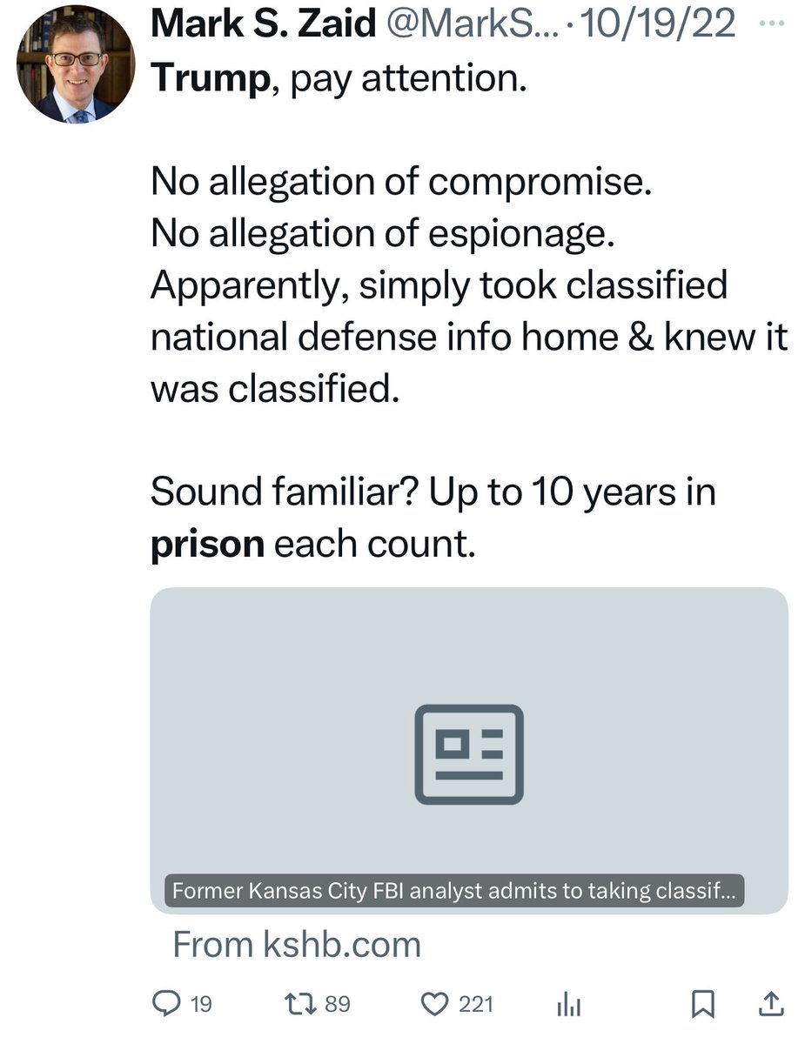Click the reply speech bubble icon
The width and height of the screenshot is (805, 1044).
coord(165,1004)
